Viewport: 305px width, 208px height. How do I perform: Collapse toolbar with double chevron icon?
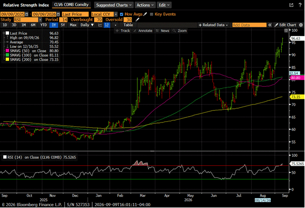coord(270,25)
